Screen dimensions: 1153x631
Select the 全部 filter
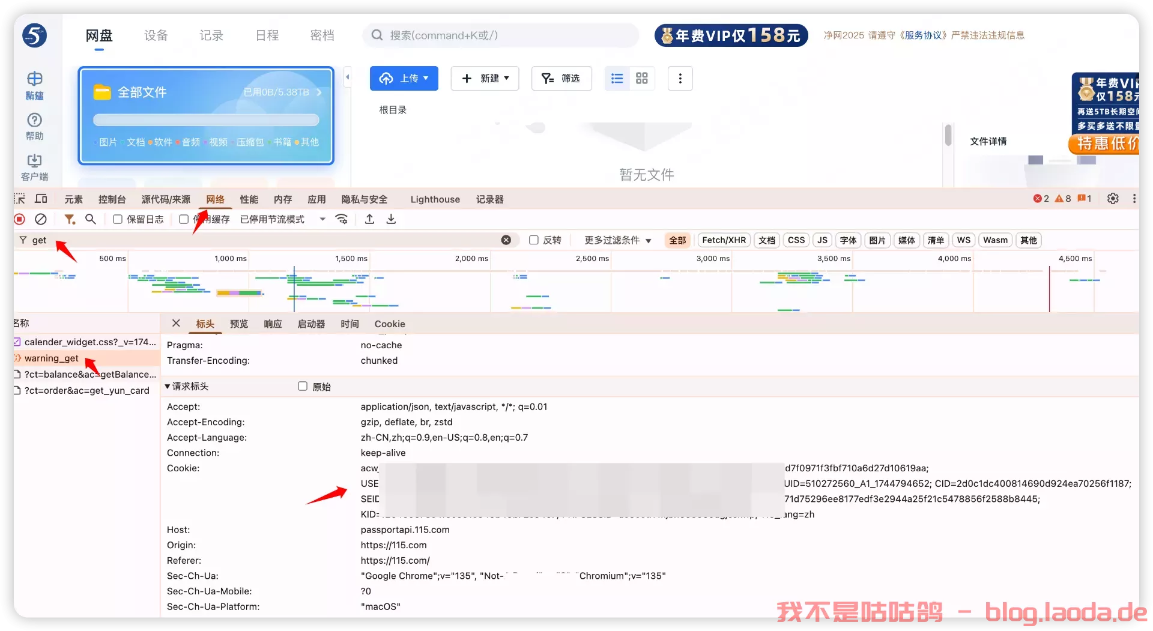677,240
